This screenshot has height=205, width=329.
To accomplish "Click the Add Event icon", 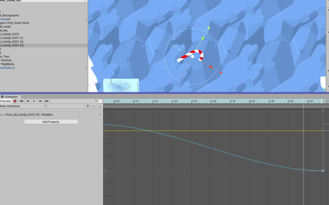I will (x=100, y=106).
